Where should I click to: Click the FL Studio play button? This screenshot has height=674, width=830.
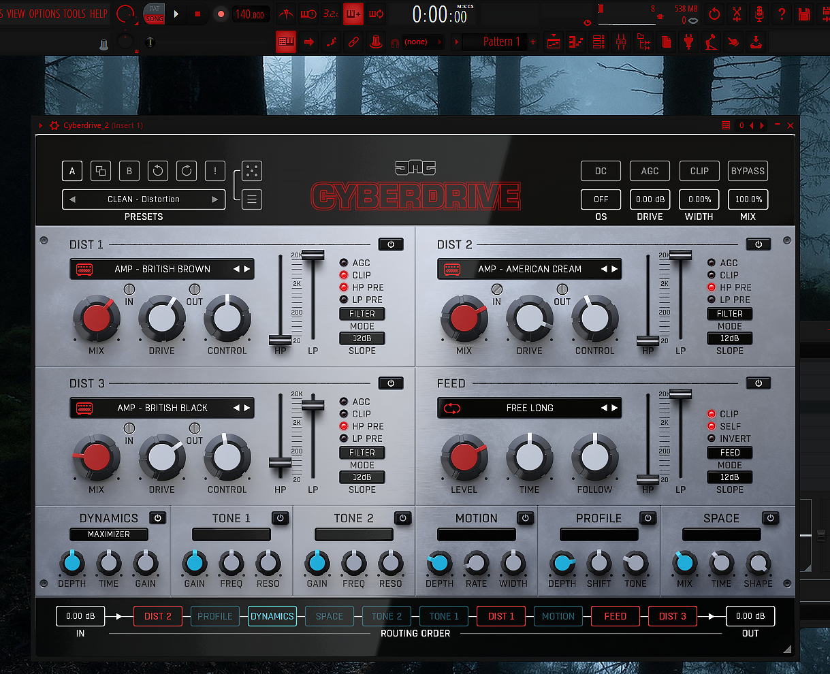click(176, 14)
